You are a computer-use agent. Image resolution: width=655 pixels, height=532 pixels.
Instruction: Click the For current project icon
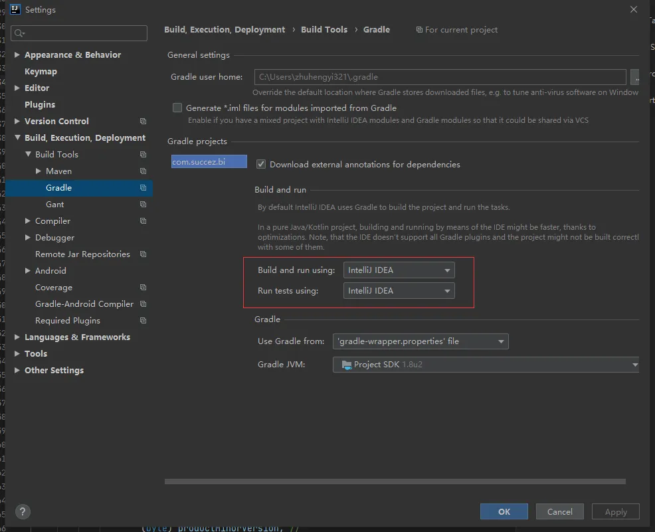click(419, 30)
